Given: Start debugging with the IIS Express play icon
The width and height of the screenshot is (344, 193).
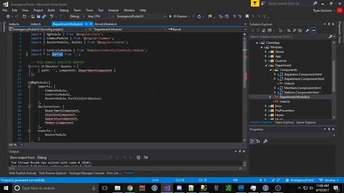Looking at the screenshot, I should (x=170, y=17).
